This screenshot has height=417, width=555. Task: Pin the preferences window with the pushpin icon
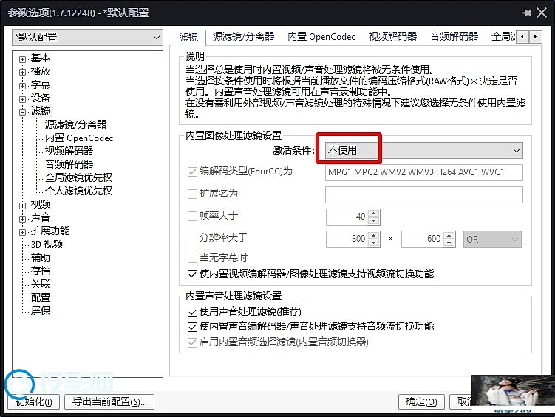click(525, 13)
